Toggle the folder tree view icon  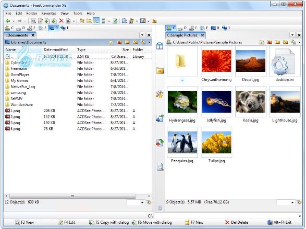tap(82, 21)
